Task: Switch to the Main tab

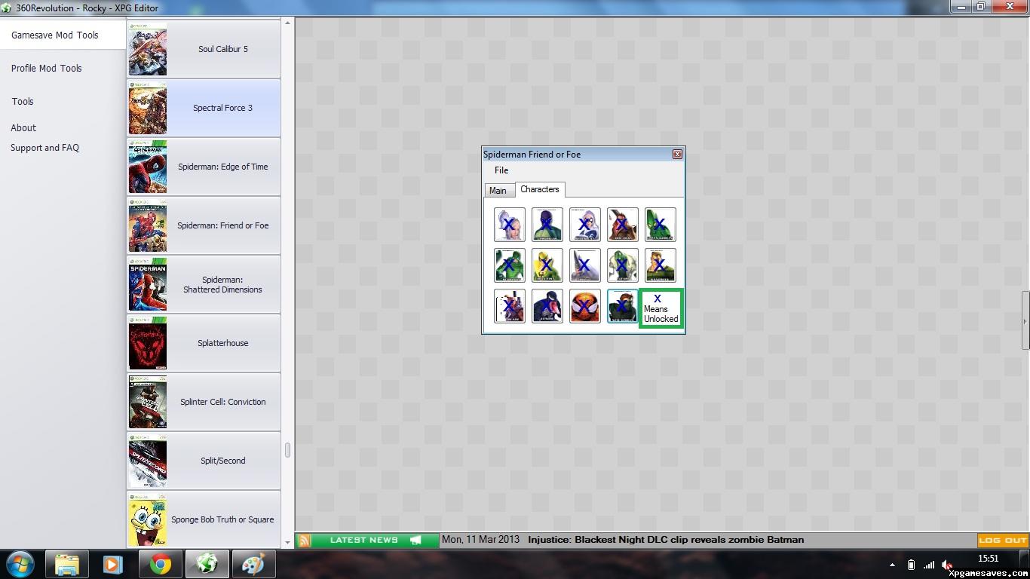Action: pos(498,191)
